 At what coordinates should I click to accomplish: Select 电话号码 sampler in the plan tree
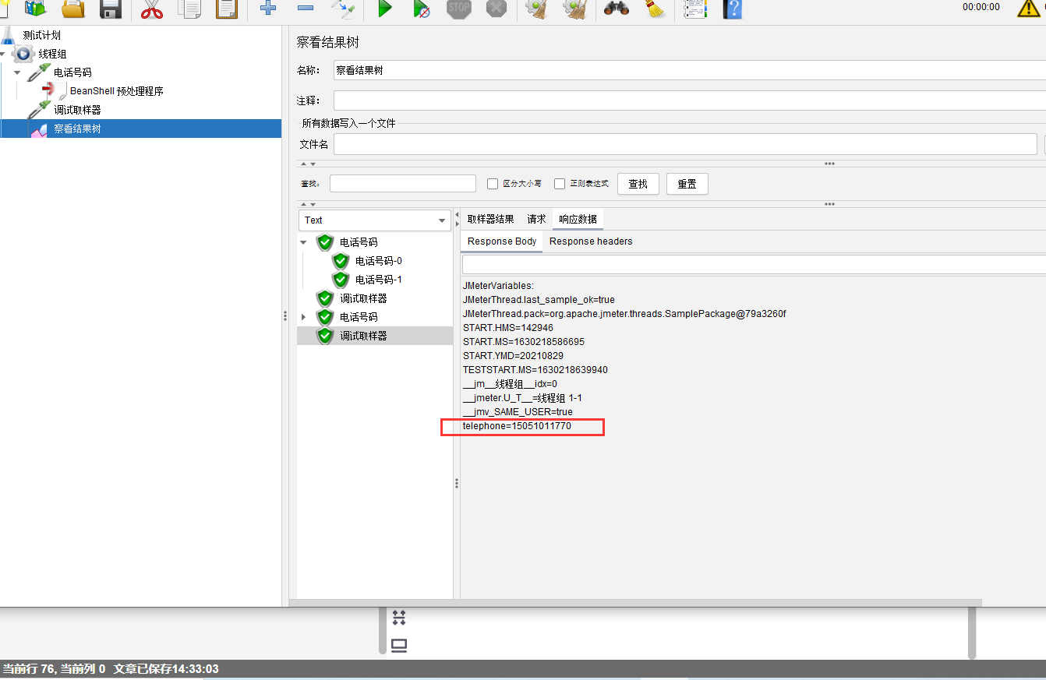coord(72,72)
